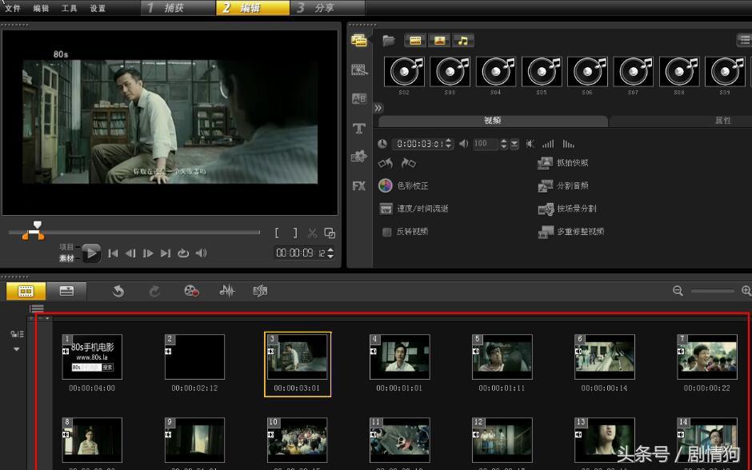Adjust the clip duration stepper
Image resolution: width=752 pixels, height=470 pixels.
(x=449, y=144)
